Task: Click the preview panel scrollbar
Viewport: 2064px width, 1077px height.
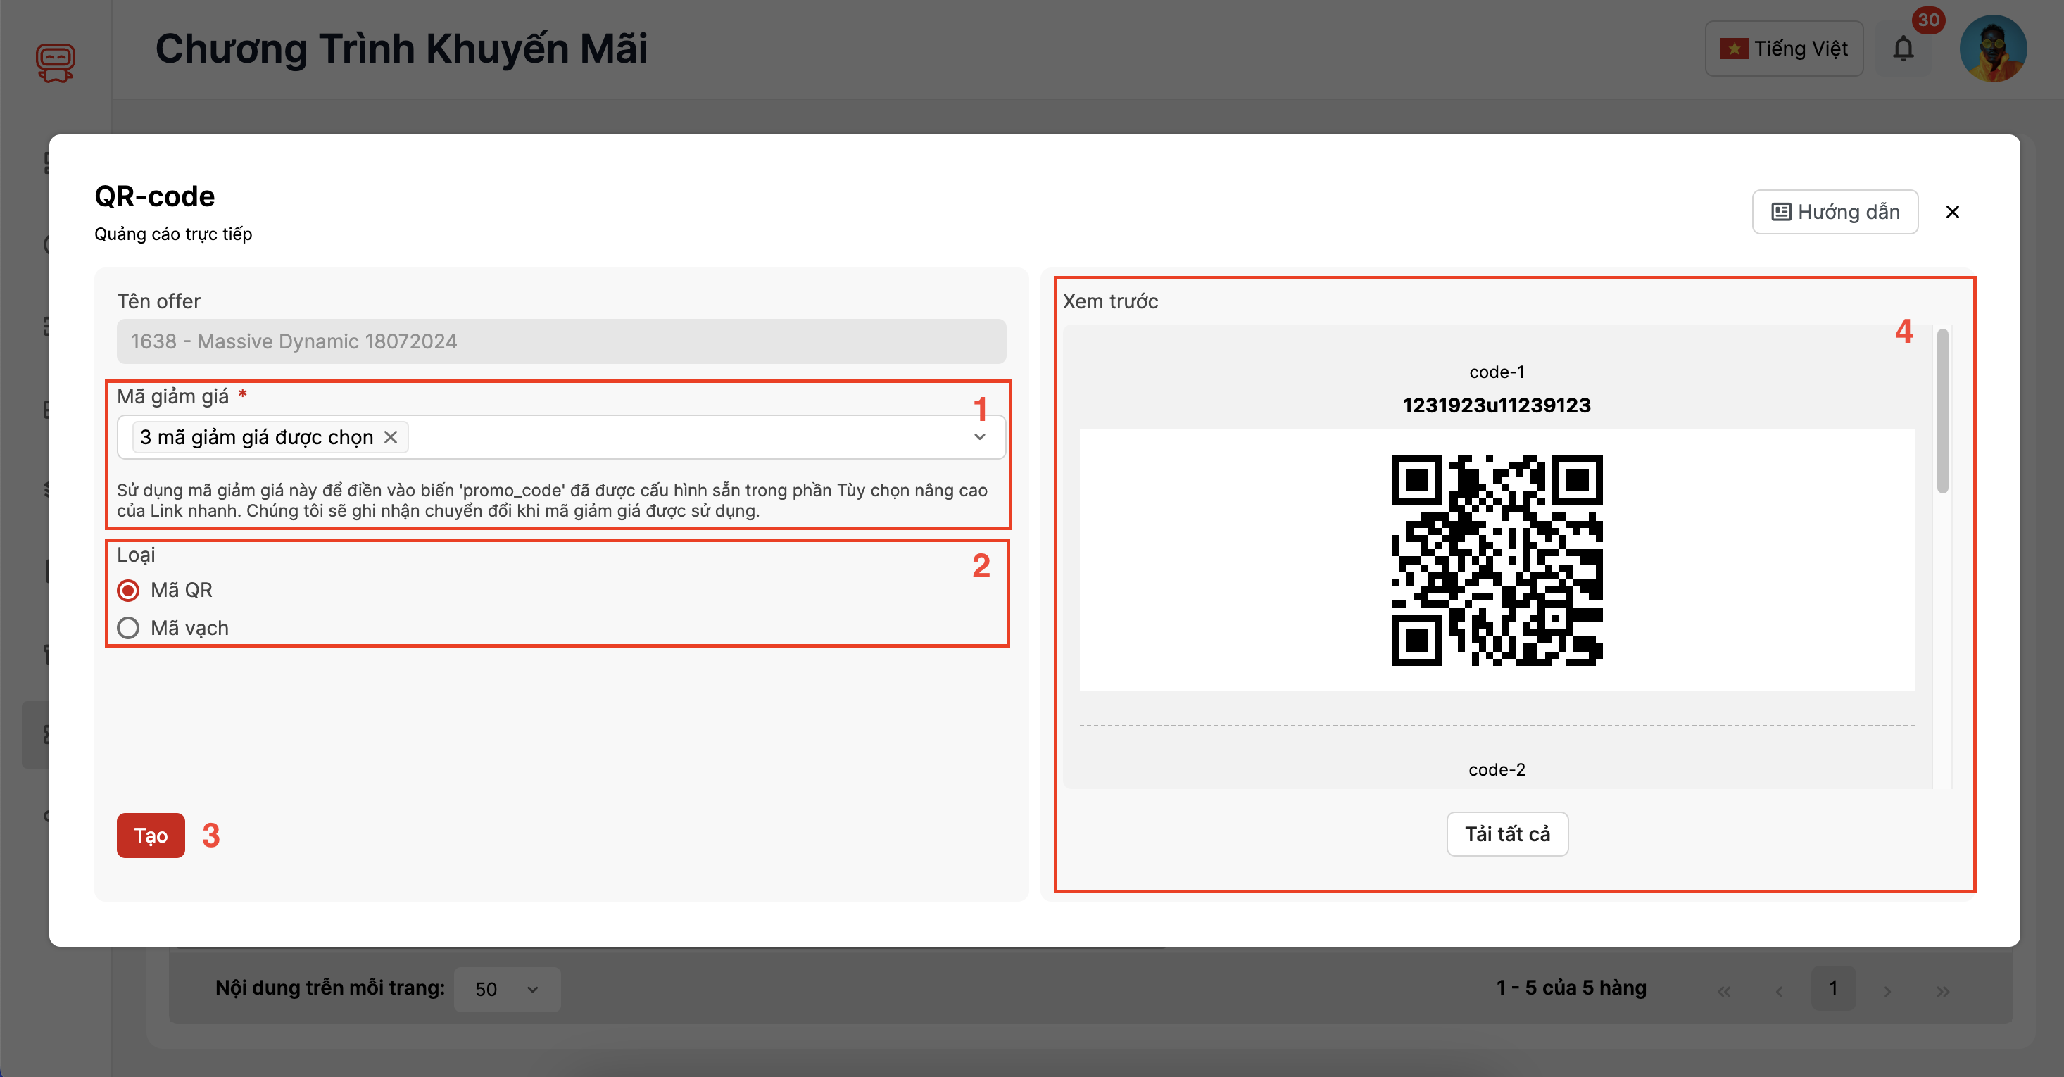Action: tap(1942, 411)
